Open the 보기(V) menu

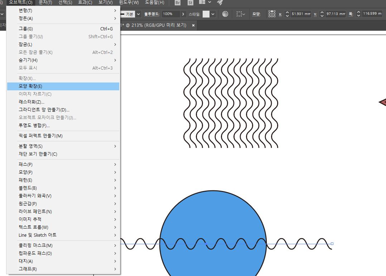106,2
